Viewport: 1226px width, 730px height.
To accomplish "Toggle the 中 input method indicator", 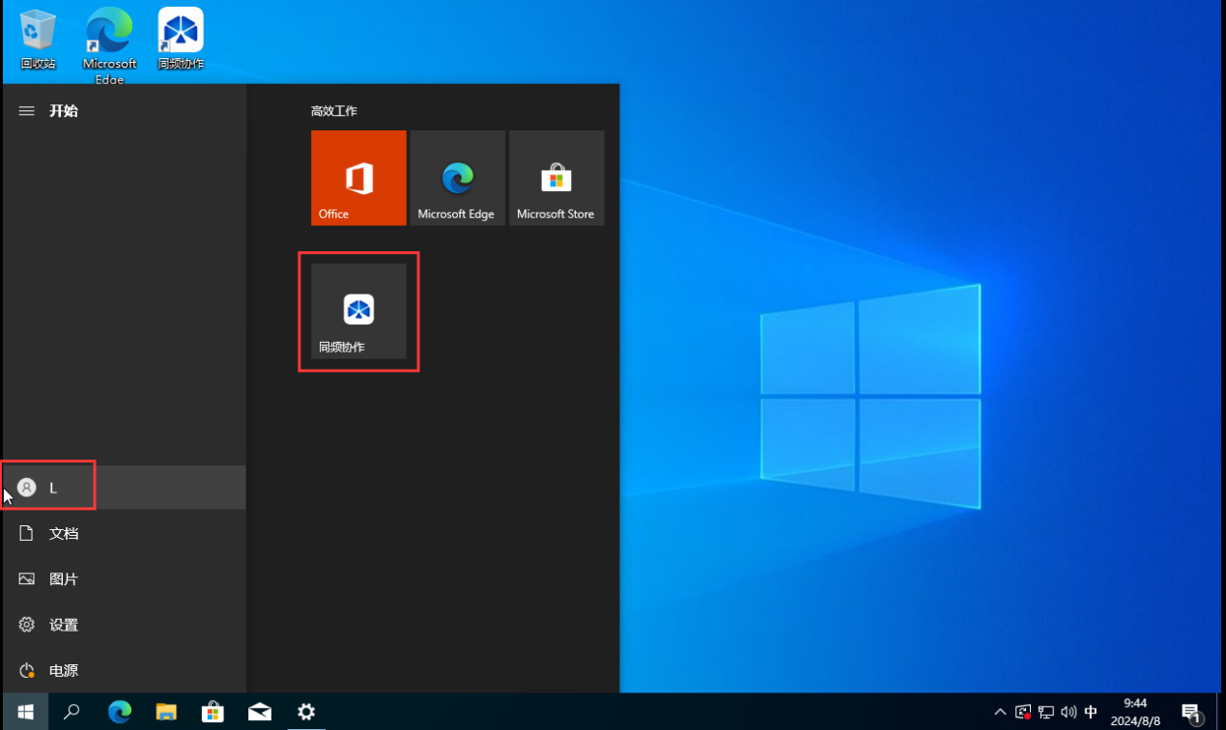I will pyautogui.click(x=1091, y=712).
